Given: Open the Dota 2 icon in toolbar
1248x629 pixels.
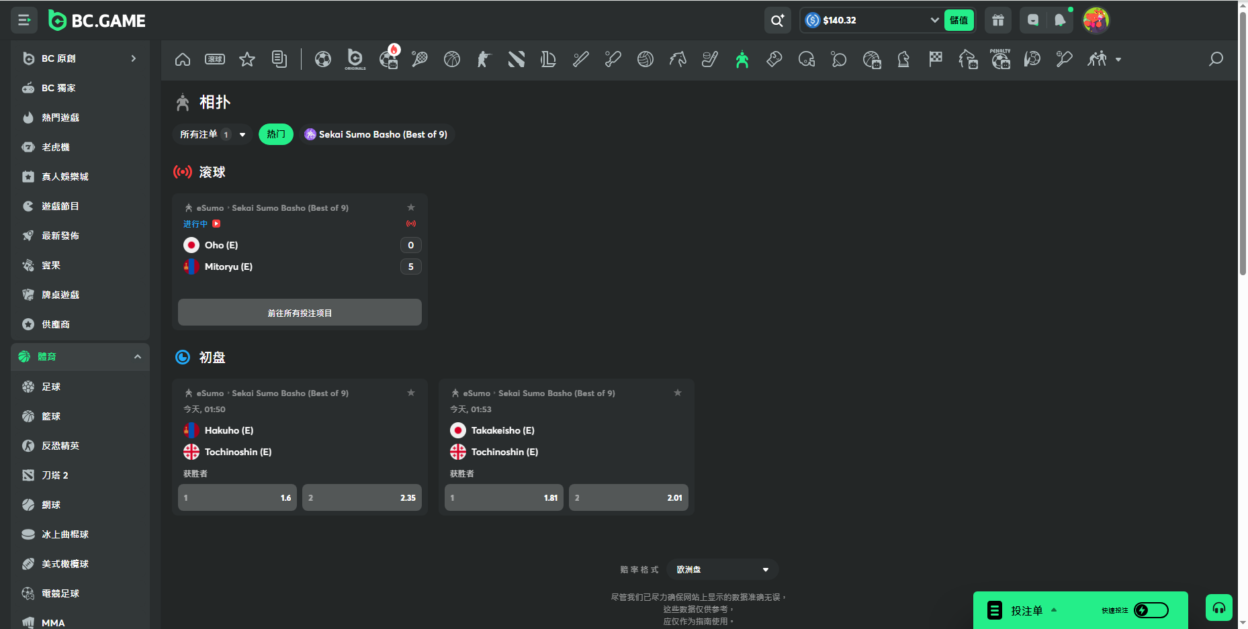Looking at the screenshot, I should click(517, 59).
